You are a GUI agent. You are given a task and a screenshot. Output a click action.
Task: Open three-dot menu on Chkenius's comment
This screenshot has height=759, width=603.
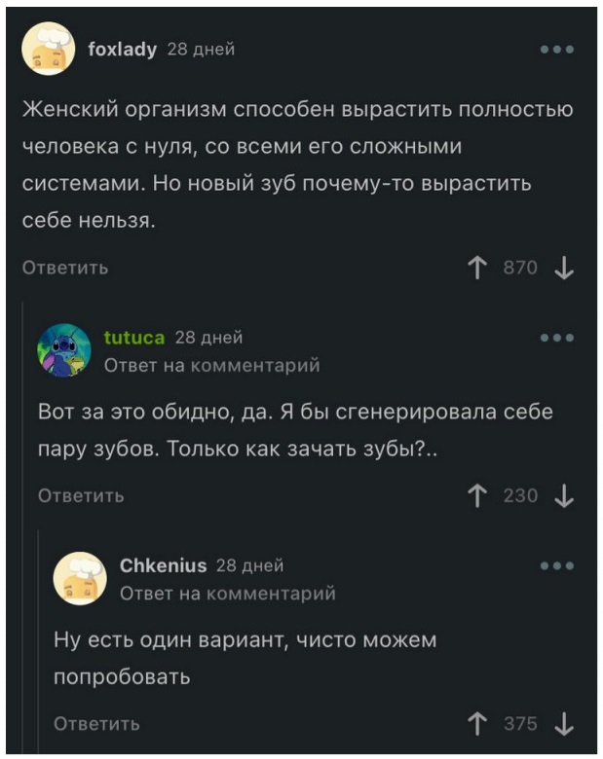coord(556,565)
